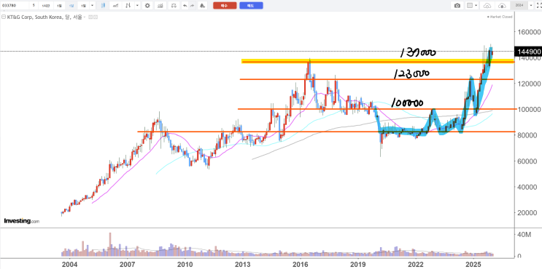Redo the chart action

coord(193,6)
